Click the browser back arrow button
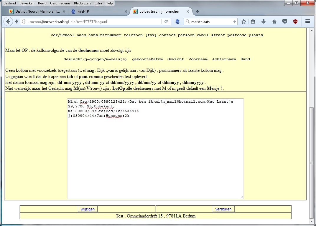The height and width of the screenshot is (226, 316). pyautogui.click(x=8, y=21)
